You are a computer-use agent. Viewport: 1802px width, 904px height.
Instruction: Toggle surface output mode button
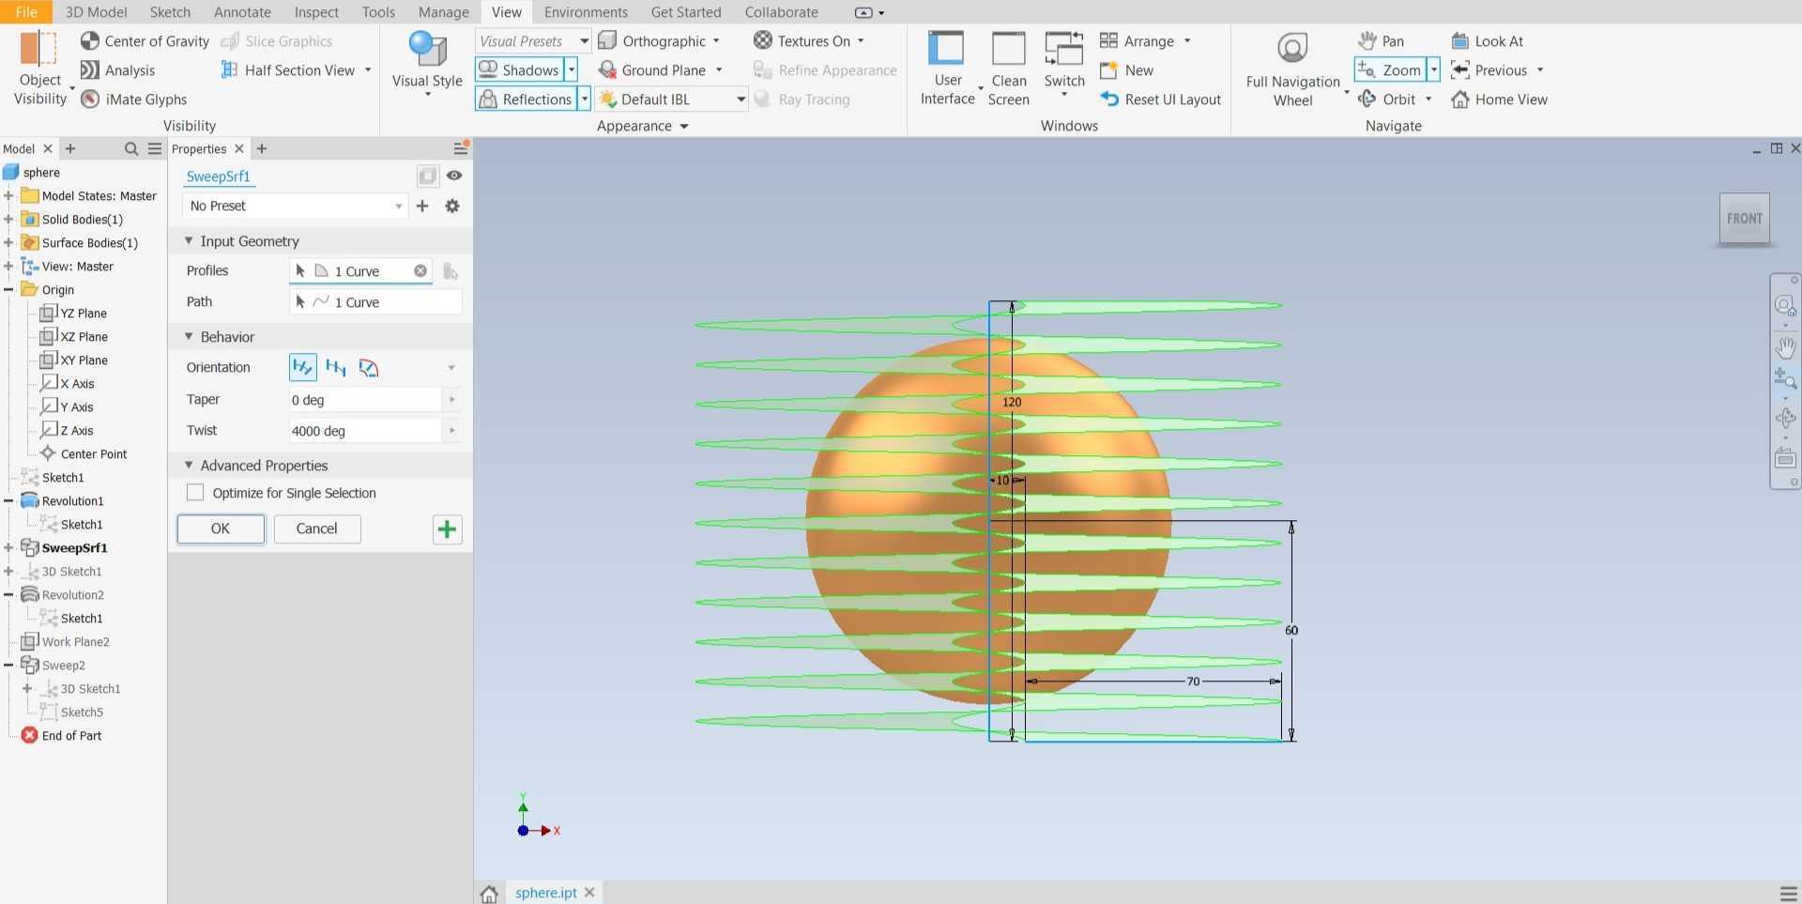pos(427,176)
